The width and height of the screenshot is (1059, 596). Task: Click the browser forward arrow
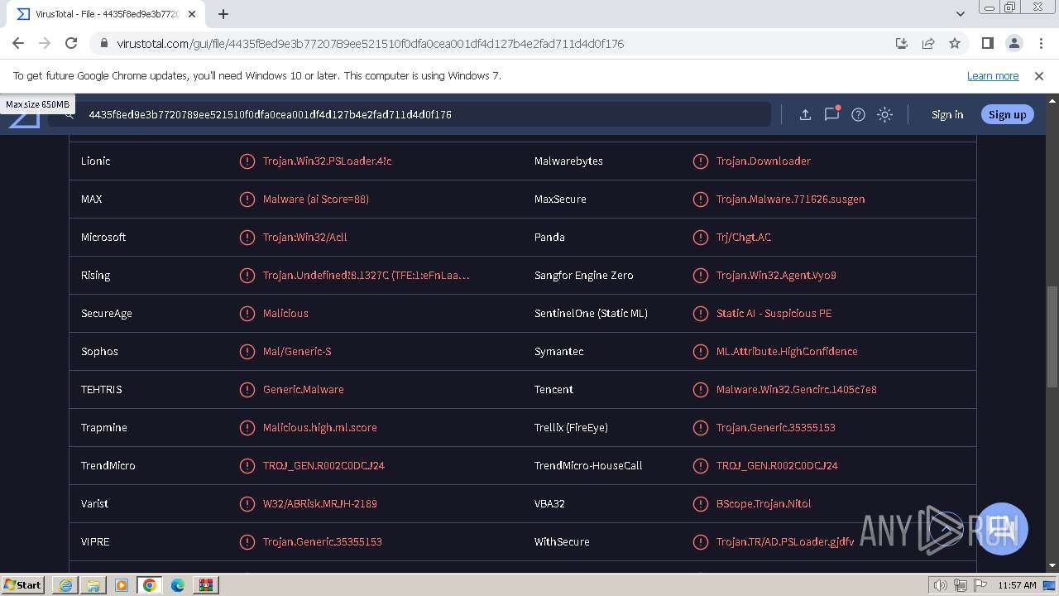[x=45, y=43]
